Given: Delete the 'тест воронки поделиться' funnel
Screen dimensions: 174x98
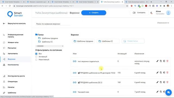Looking at the screenshot, I should (x=167, y=61).
